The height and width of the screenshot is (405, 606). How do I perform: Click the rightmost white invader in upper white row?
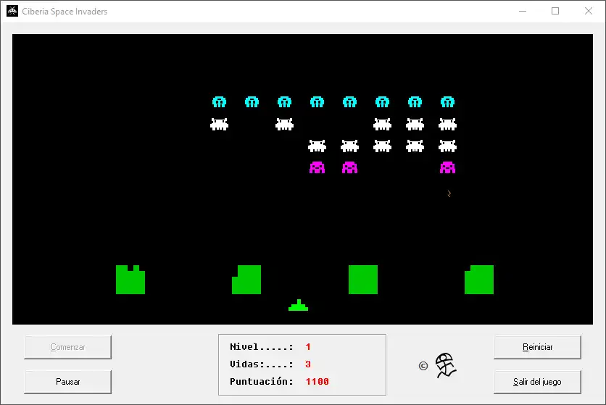pos(447,124)
